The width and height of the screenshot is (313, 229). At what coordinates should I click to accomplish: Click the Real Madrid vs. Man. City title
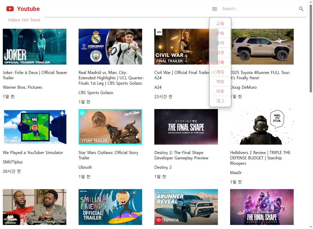click(x=111, y=78)
